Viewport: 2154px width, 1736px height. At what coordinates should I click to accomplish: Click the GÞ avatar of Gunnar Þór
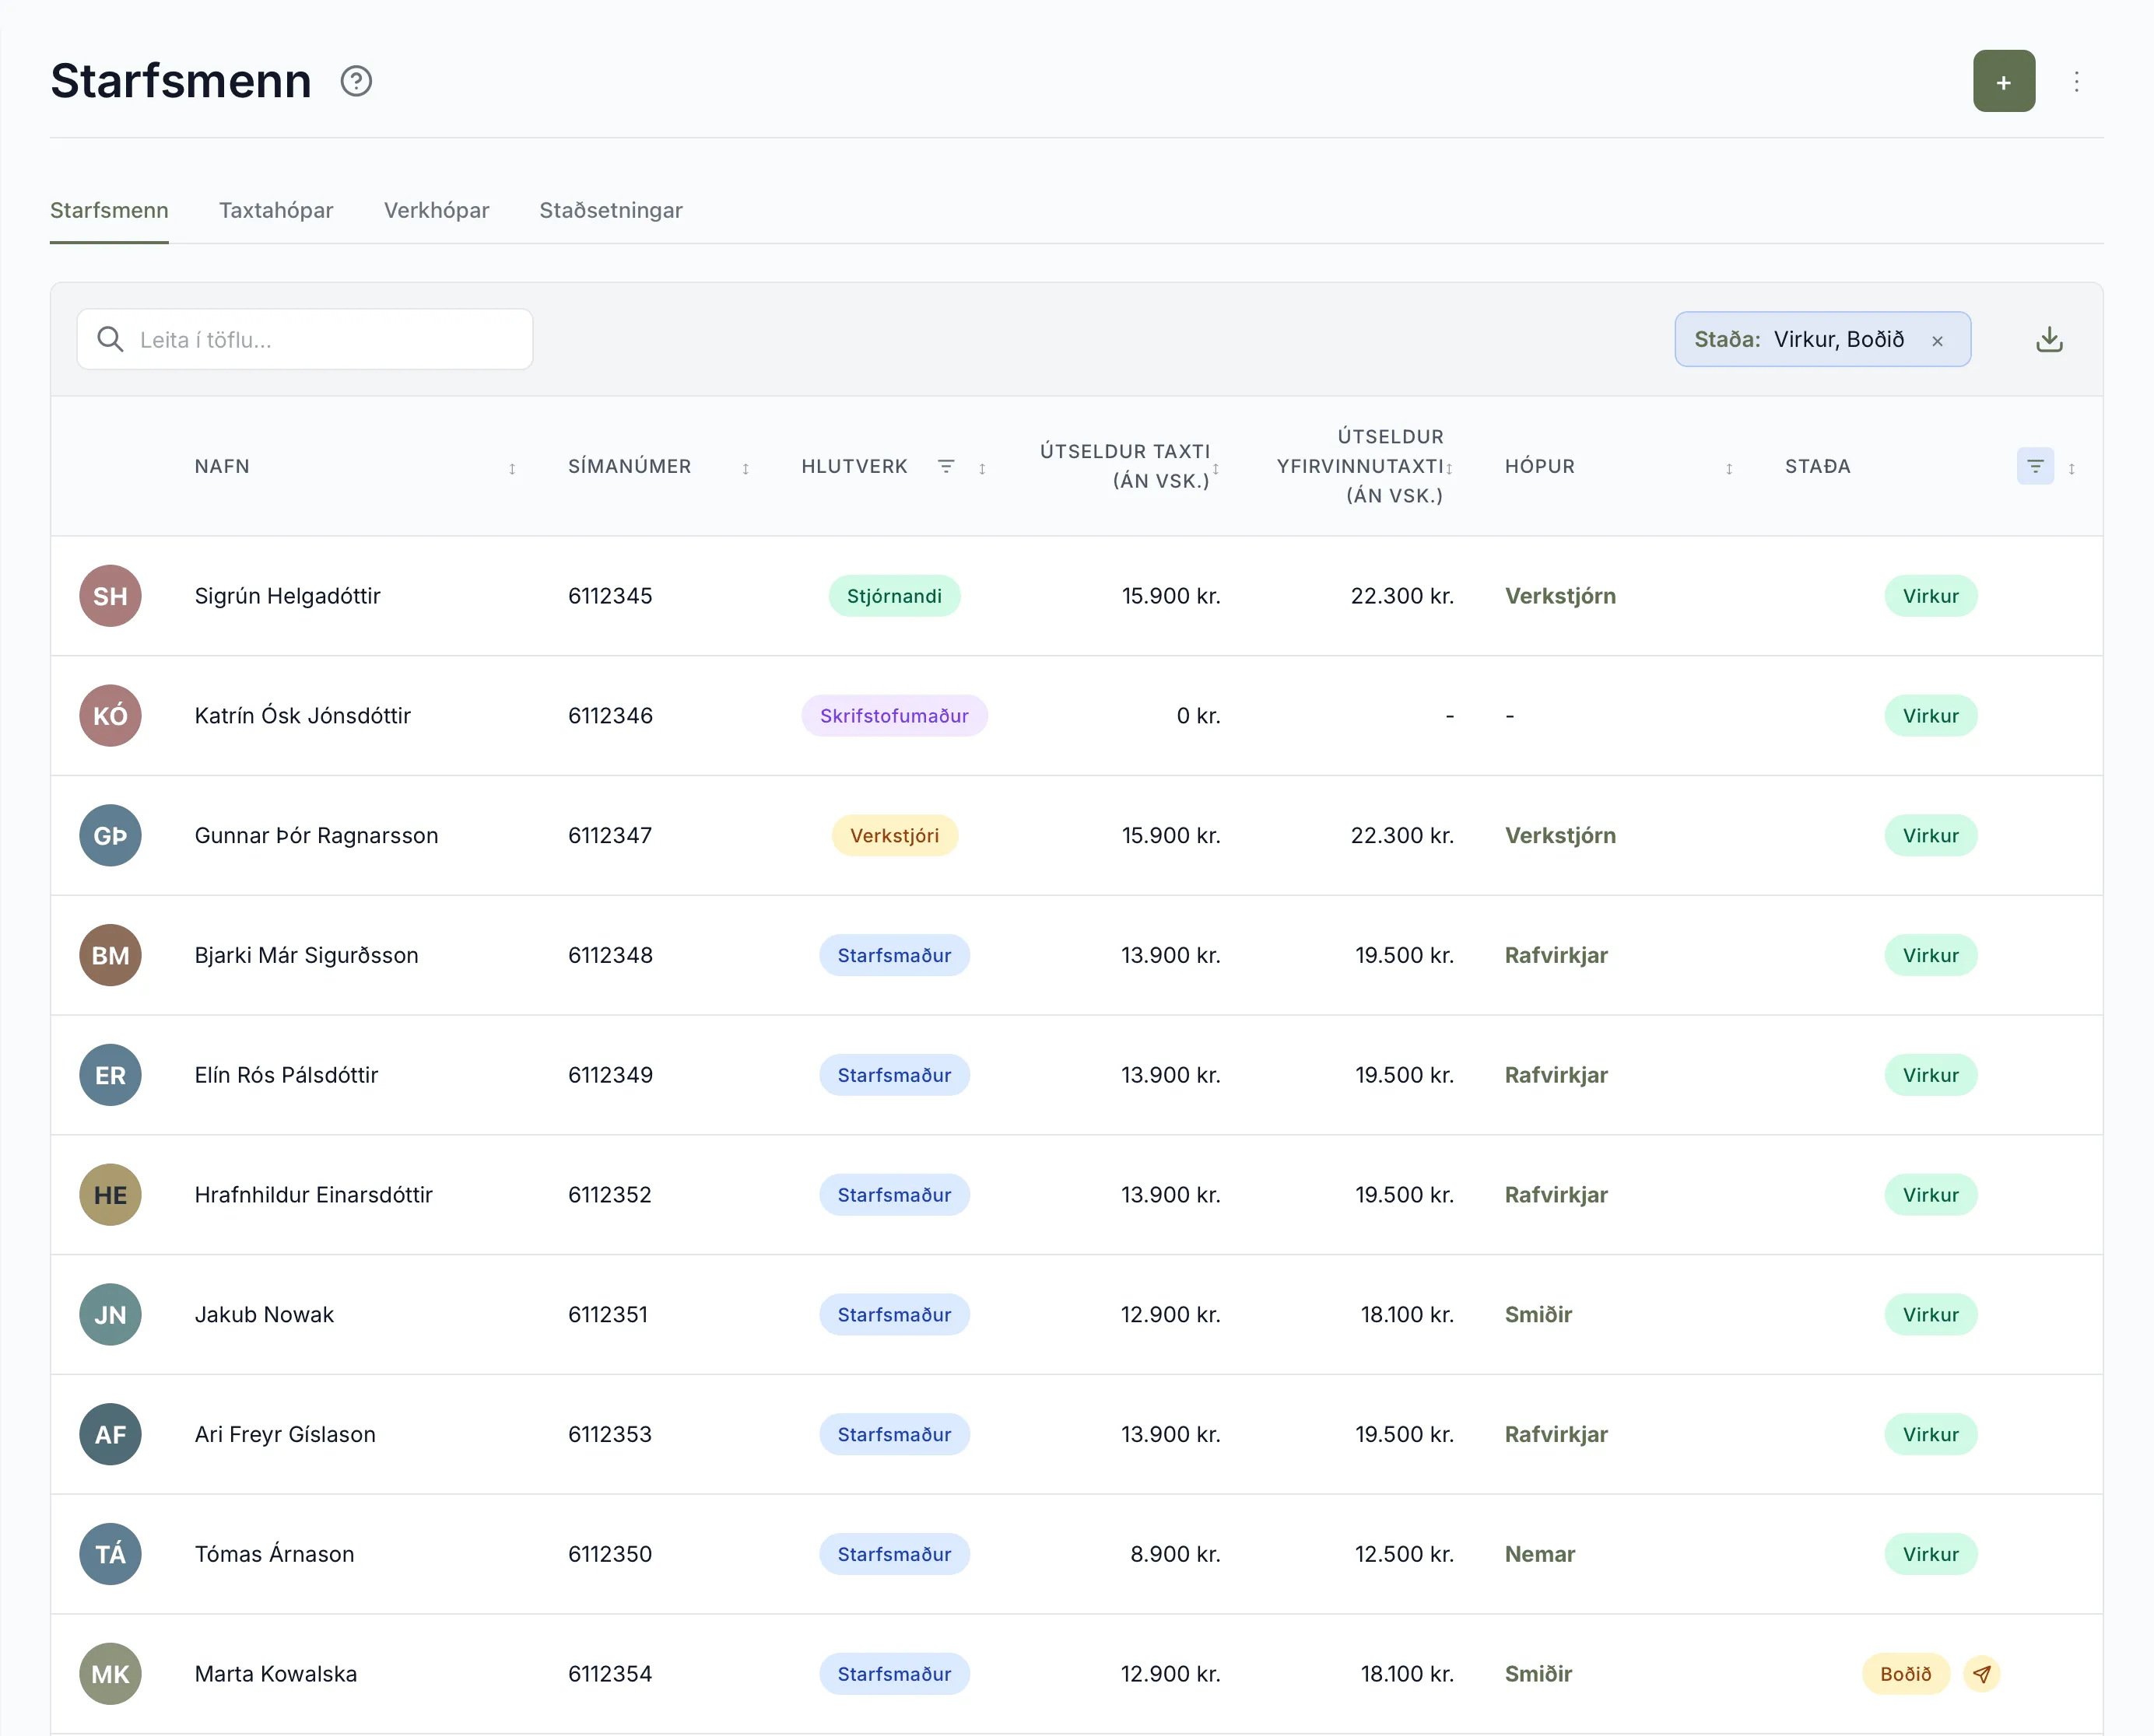[110, 836]
